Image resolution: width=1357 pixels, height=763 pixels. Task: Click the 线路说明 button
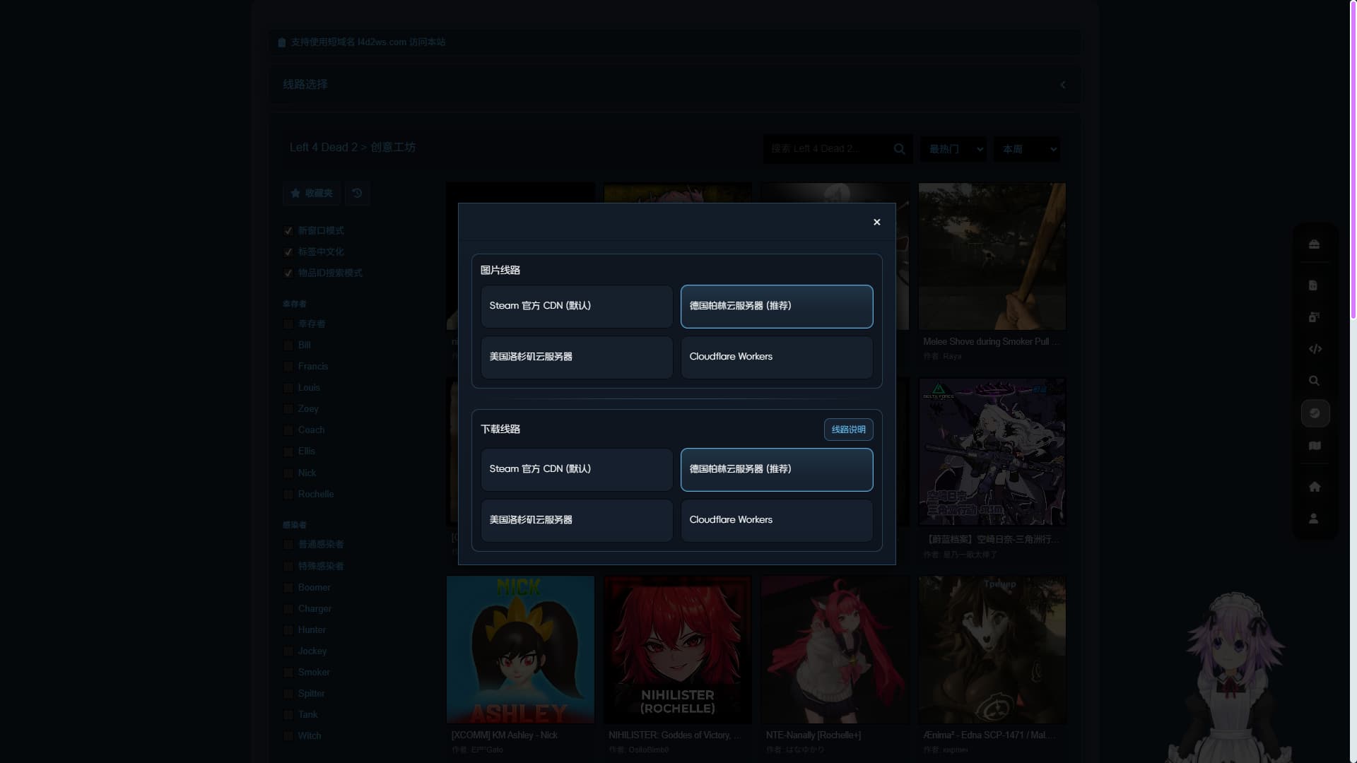(x=848, y=430)
